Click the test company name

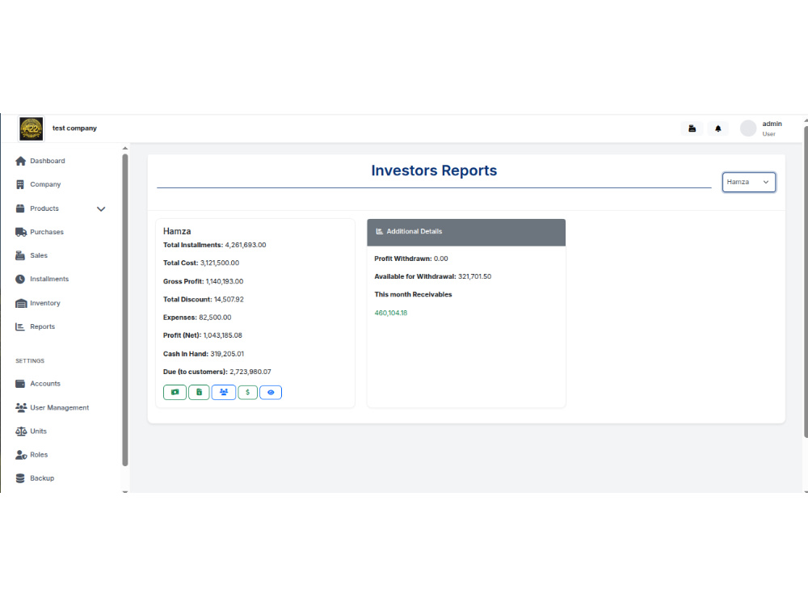click(74, 128)
